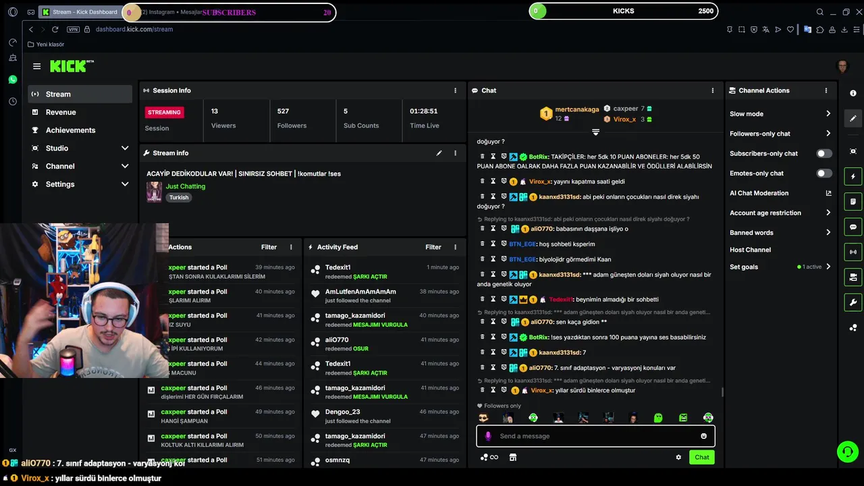Click Dengo_23 in the Activity Feed
The height and width of the screenshot is (486, 864).
click(342, 412)
